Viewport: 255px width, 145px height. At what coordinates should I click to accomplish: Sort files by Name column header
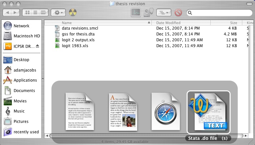[98, 23]
